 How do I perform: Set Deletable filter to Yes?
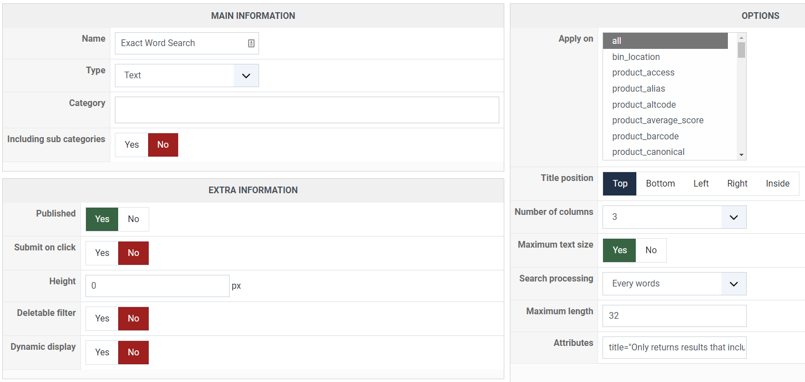[102, 319]
